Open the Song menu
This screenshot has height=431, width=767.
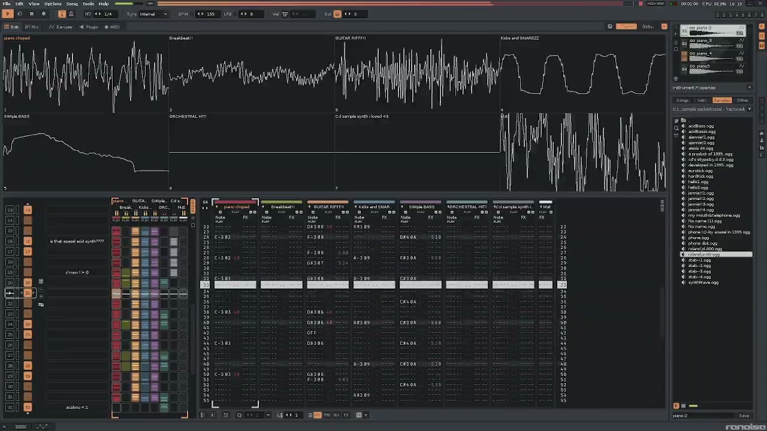click(72, 4)
